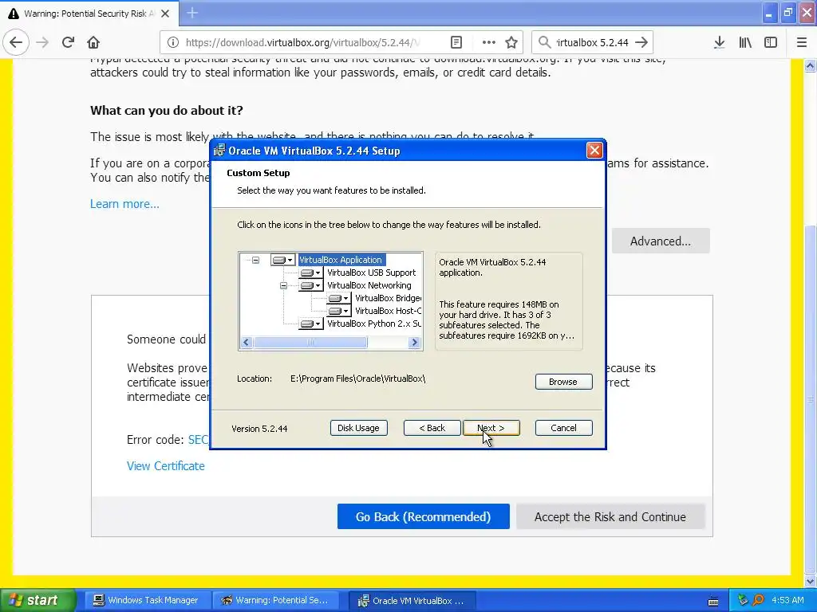The height and width of the screenshot is (612, 817).
Task: Submit search with the arrow icon
Action: click(x=642, y=42)
